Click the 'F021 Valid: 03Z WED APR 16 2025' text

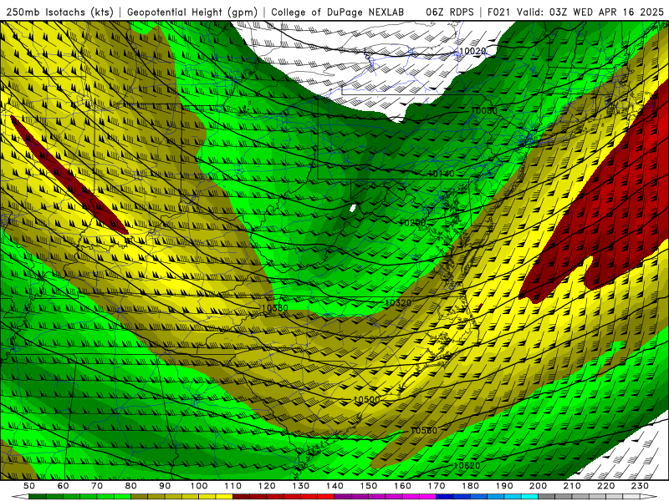[575, 12]
